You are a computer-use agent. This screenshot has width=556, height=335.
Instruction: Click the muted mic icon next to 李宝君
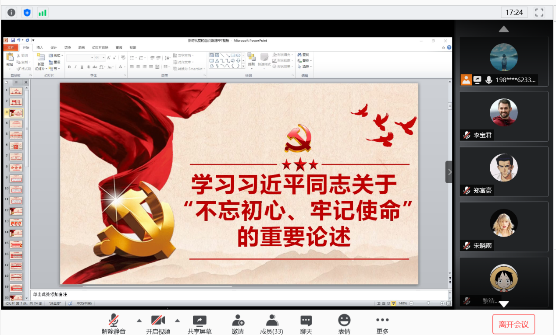467,135
